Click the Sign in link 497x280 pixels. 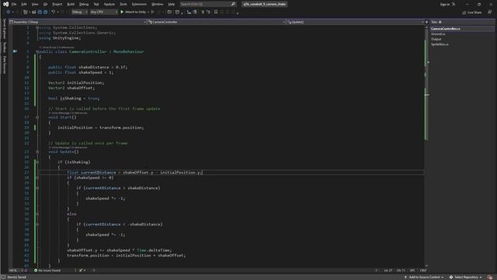coord(445,5)
